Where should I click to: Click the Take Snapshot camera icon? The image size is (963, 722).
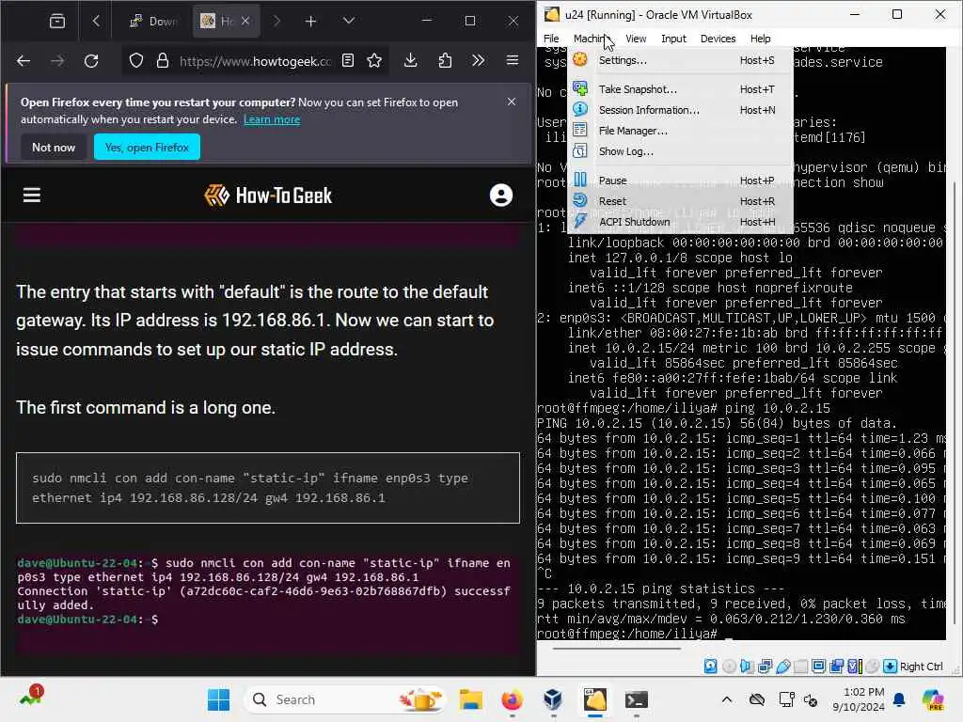579,88
